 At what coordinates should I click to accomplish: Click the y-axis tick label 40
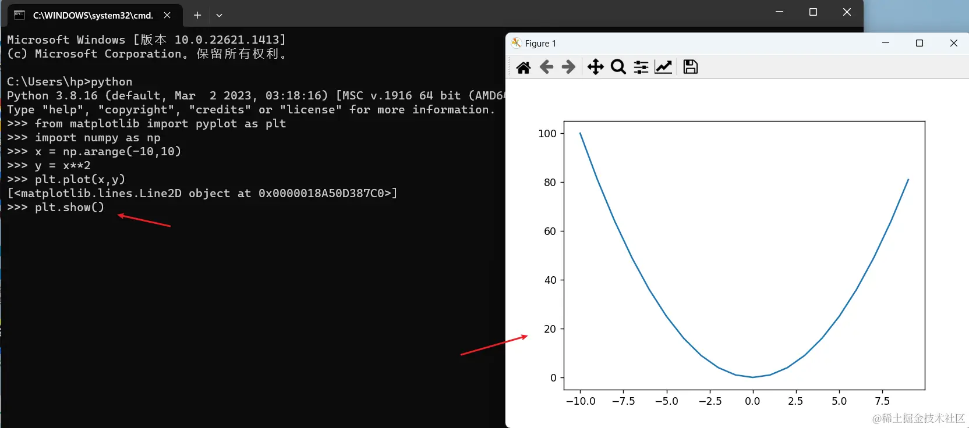550,280
